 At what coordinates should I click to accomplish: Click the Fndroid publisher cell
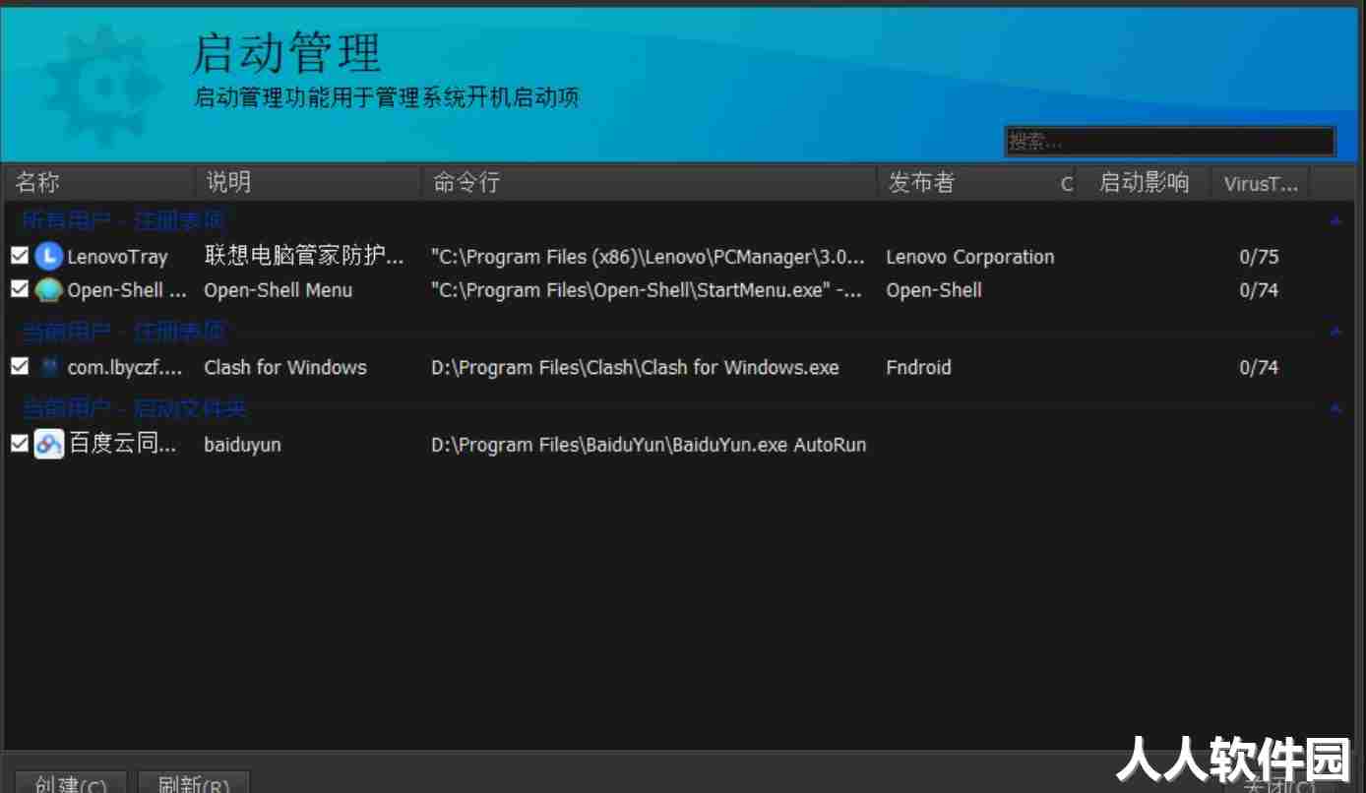[x=918, y=367]
